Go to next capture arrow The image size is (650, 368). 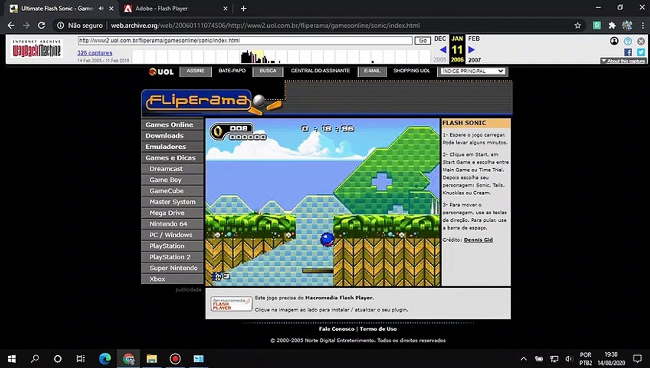[x=472, y=50]
